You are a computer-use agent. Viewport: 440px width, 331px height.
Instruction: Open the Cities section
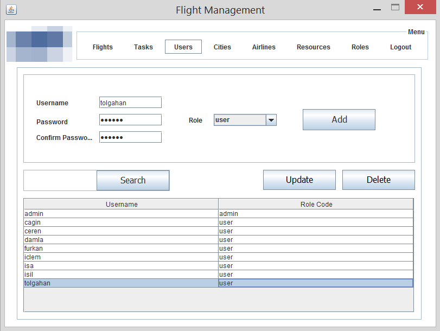click(222, 47)
